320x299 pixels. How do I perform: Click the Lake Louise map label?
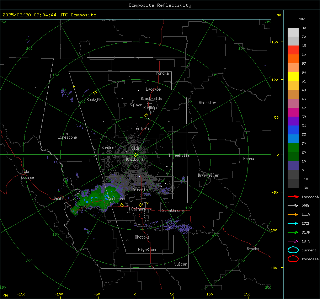(x=28, y=175)
